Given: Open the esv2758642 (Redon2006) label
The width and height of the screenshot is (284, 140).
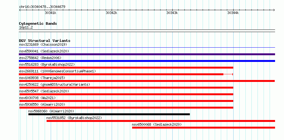Looking at the screenshot, I should (40, 58).
